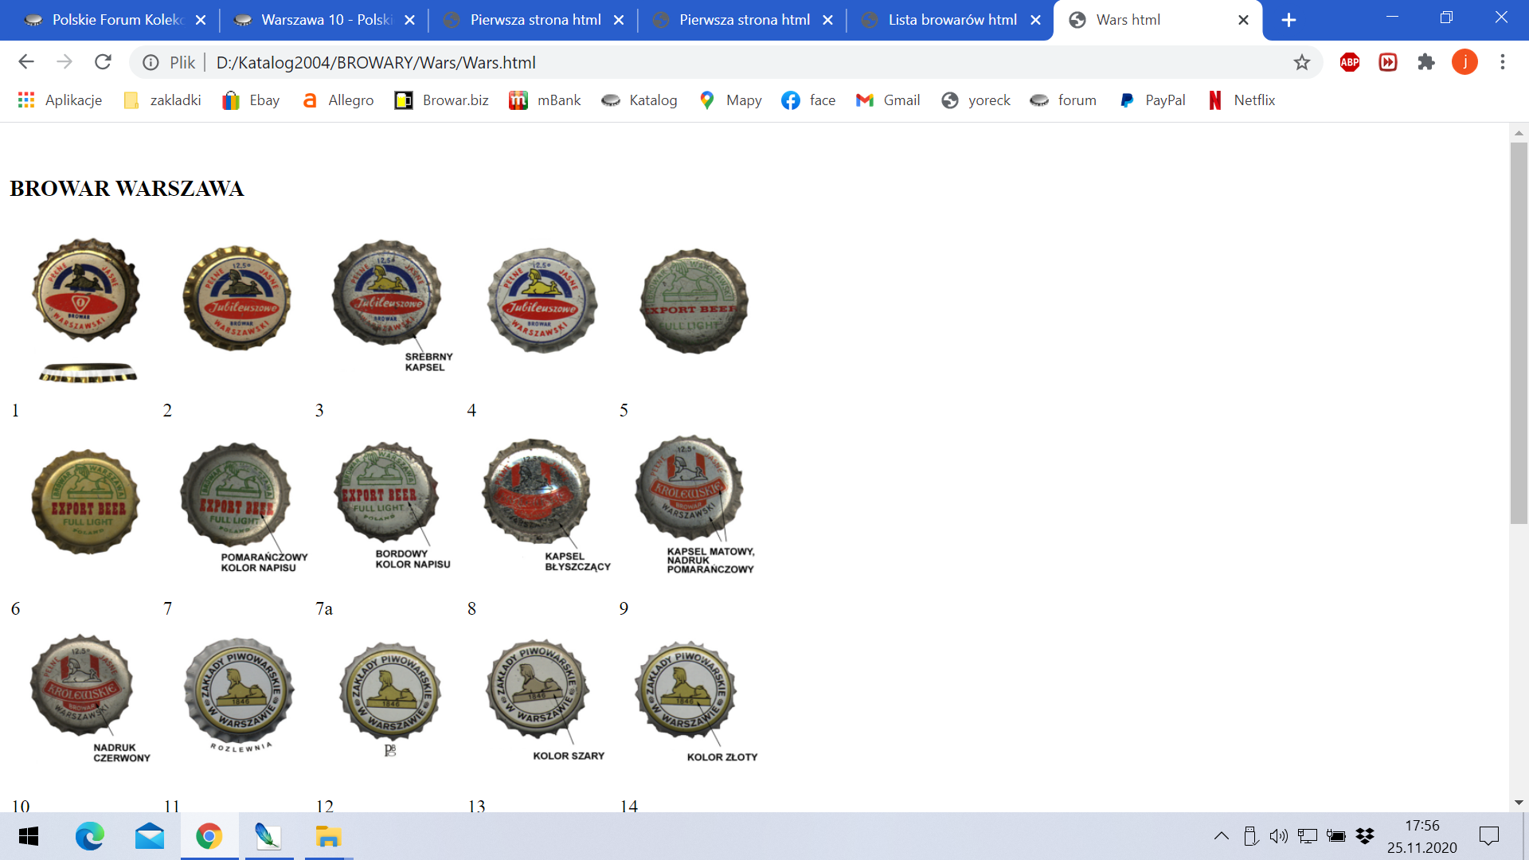
Task: Click the browser forward arrow
Action: click(65, 62)
